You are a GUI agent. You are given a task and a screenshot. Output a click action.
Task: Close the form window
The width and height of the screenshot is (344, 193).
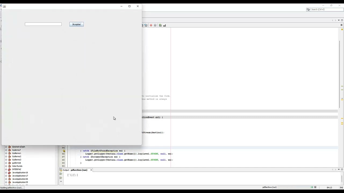coord(138,6)
